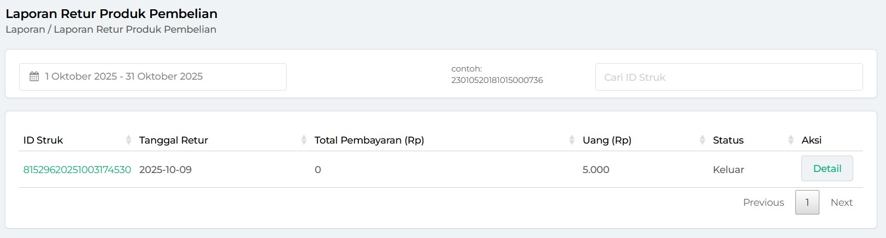
Task: Select the 2025-10-09 date cell
Action: pyautogui.click(x=166, y=170)
